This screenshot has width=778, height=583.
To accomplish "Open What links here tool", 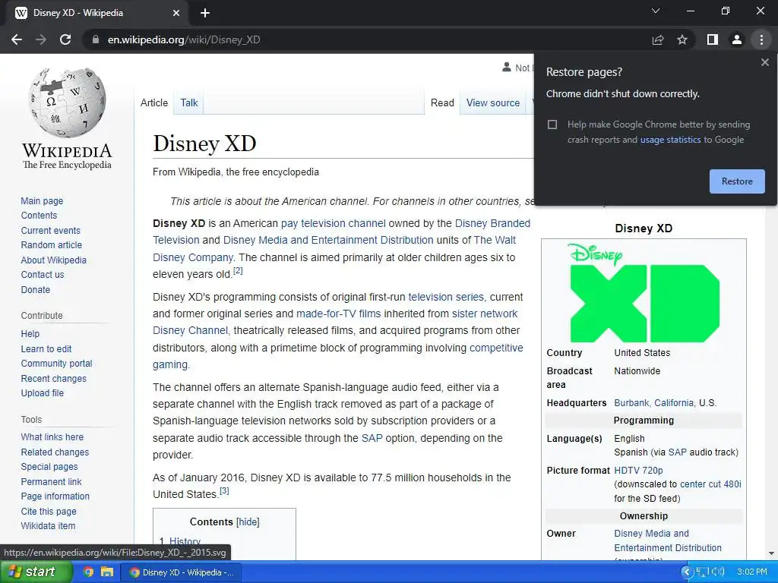I will click(52, 436).
